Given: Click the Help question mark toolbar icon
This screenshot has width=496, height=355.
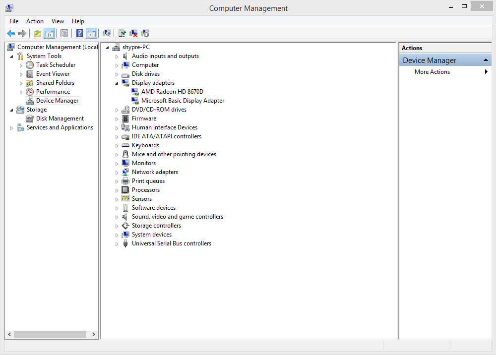Looking at the screenshot, I should 80,33.
